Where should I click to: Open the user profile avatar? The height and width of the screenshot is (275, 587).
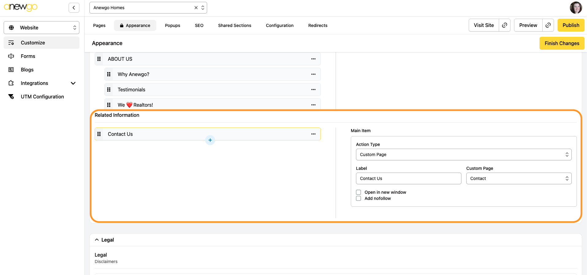click(x=576, y=8)
